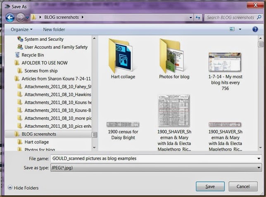Select Attachments_2011_08_10_Kouns-B folder
Image resolution: width=266 pixels, height=197 pixels.
58,110
